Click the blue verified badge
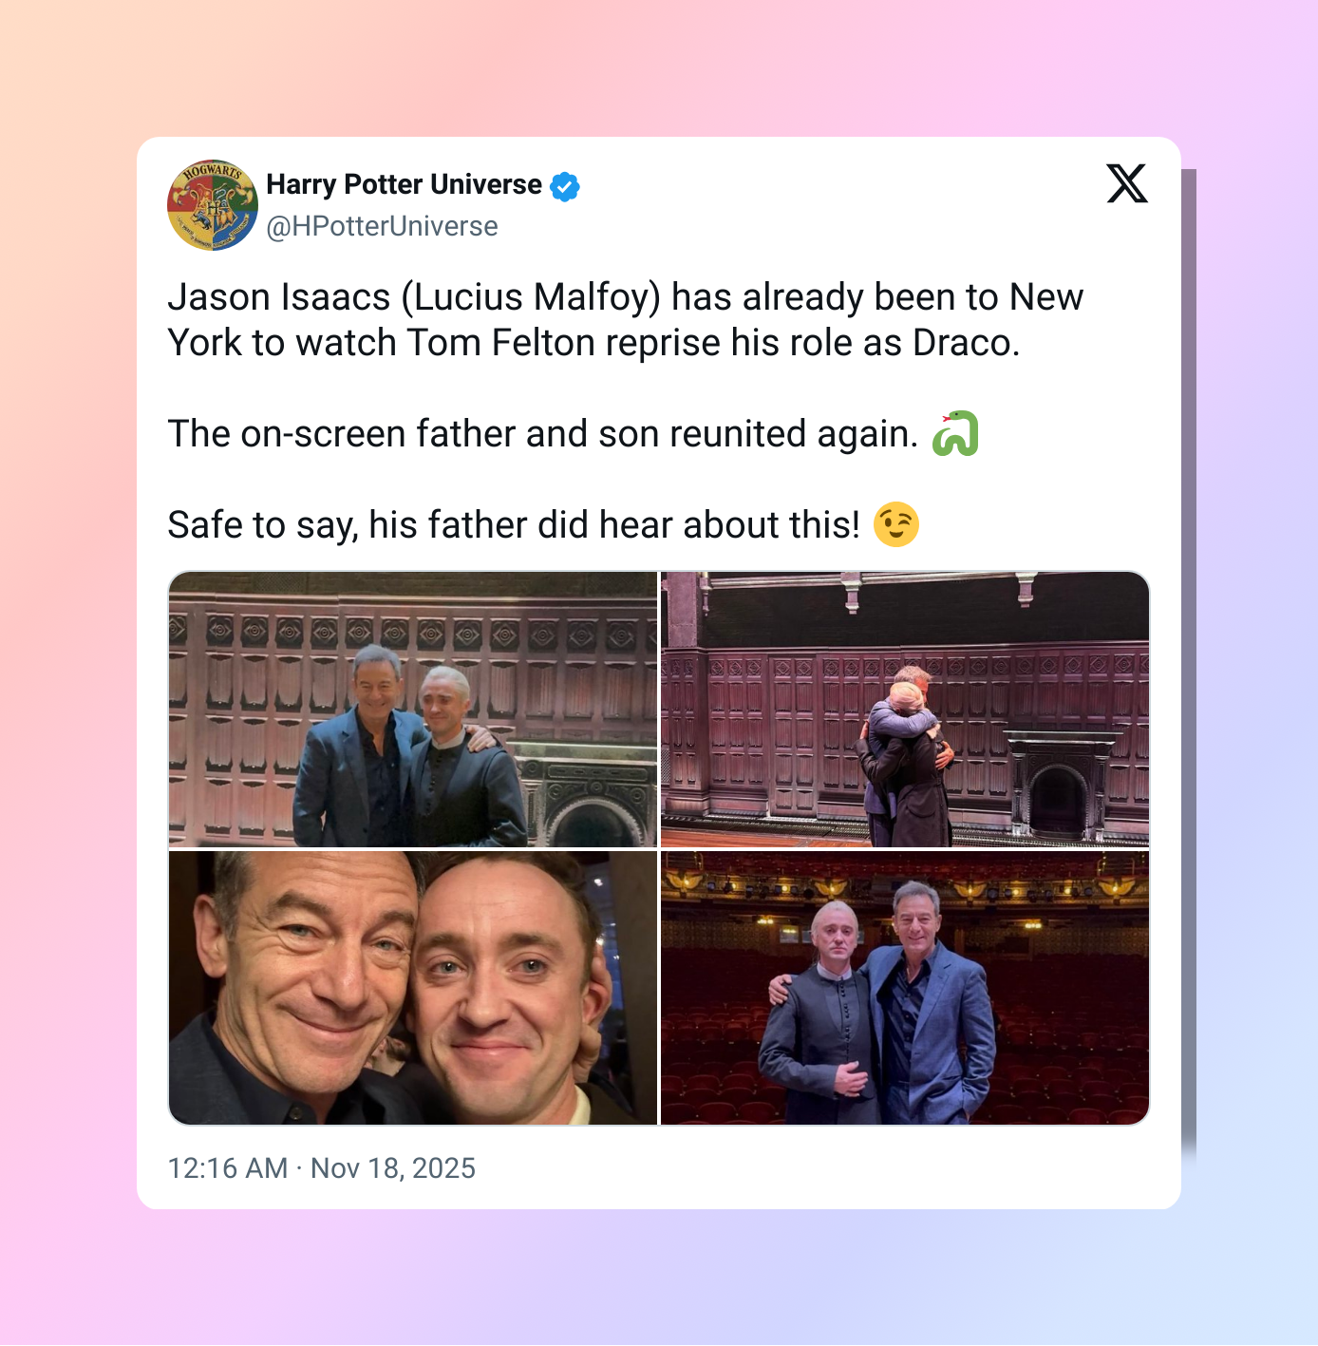 [565, 187]
